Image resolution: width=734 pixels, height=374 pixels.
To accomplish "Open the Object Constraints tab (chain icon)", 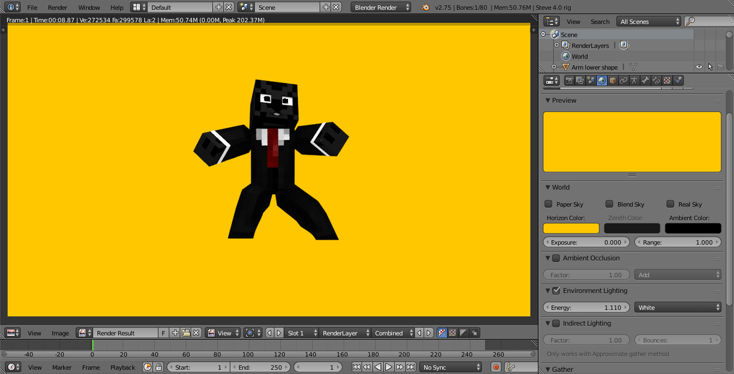I will click(x=623, y=80).
